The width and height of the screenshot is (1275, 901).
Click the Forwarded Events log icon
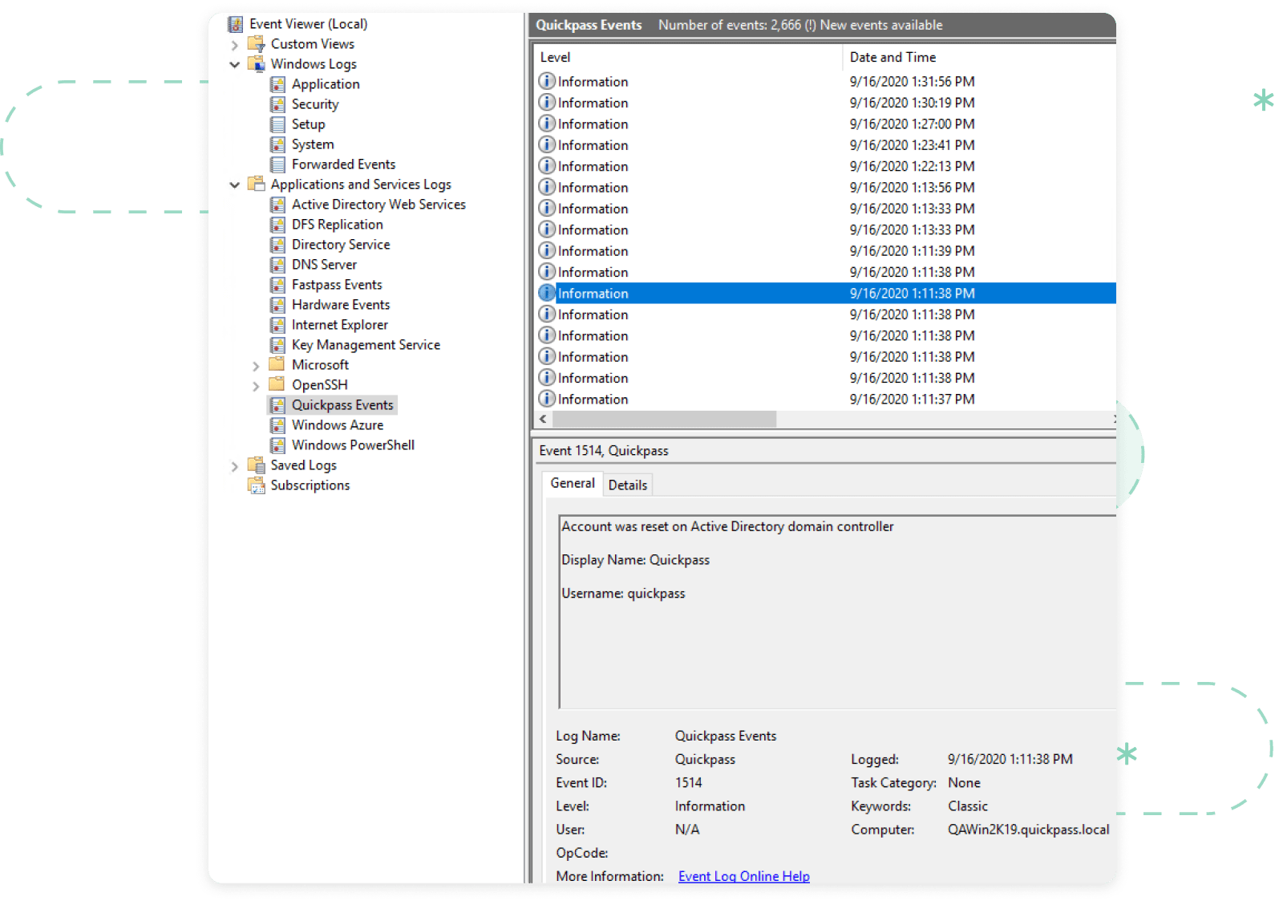(277, 164)
